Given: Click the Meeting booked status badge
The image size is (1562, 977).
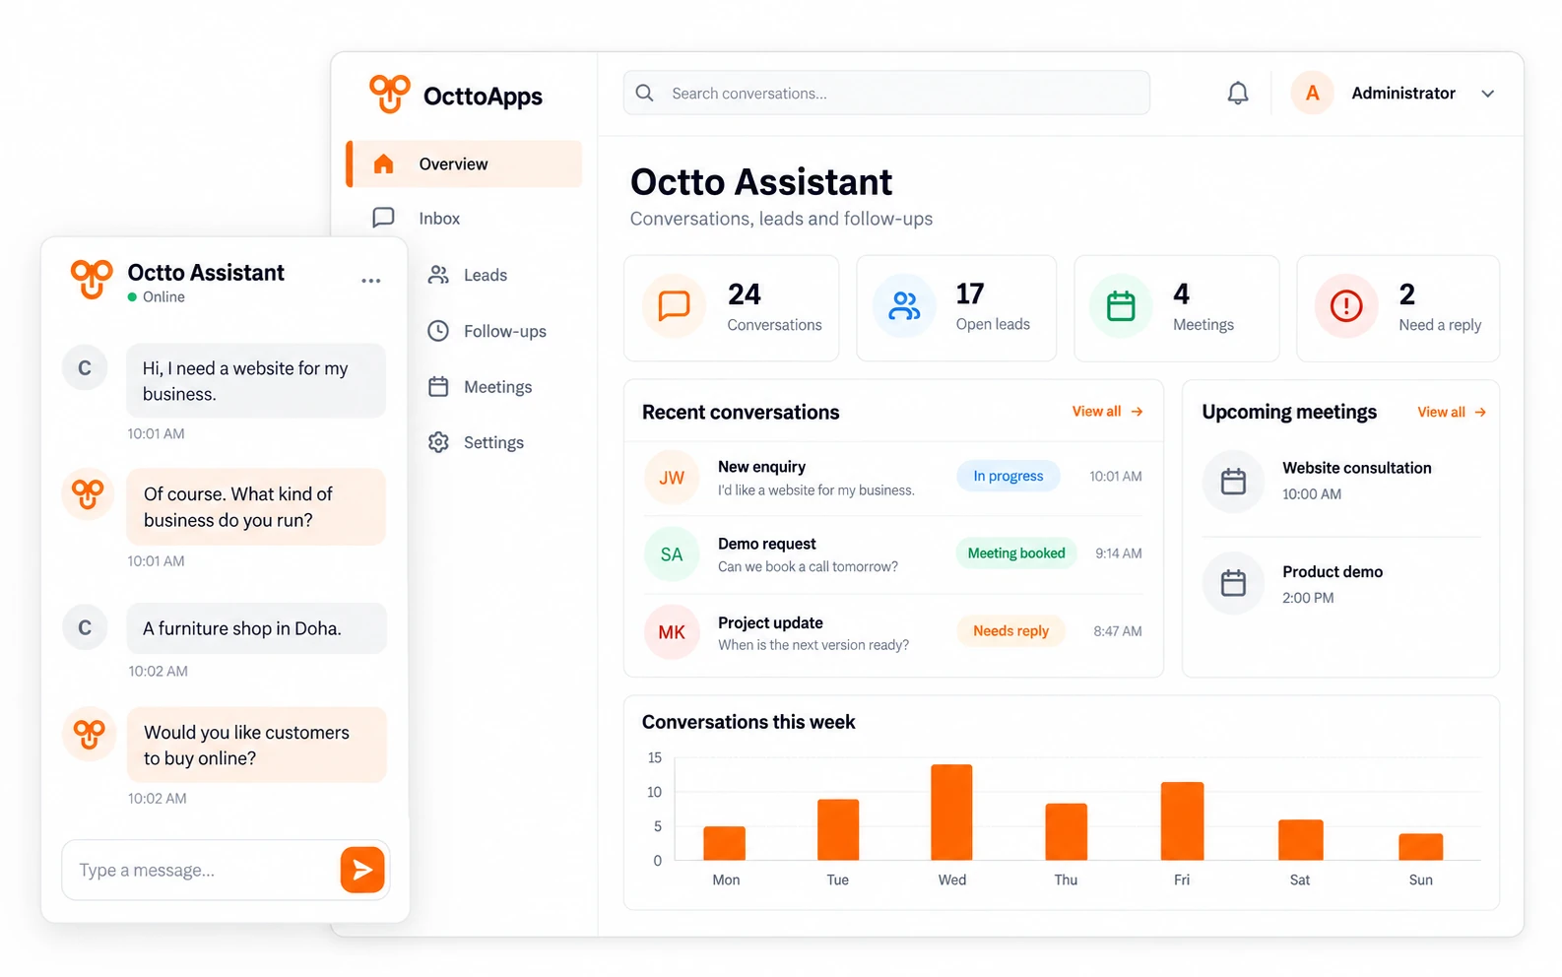Looking at the screenshot, I should [x=1016, y=554].
